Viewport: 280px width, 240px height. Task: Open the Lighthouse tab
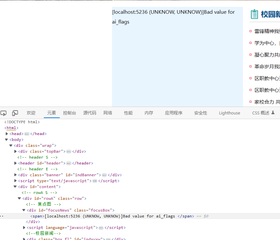tap(229, 113)
